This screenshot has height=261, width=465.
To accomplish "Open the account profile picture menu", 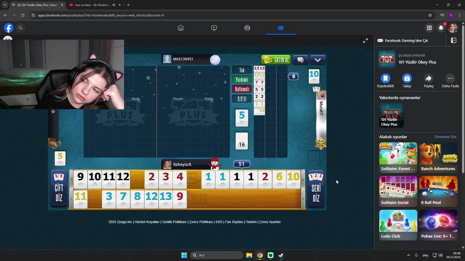I will (x=453, y=28).
